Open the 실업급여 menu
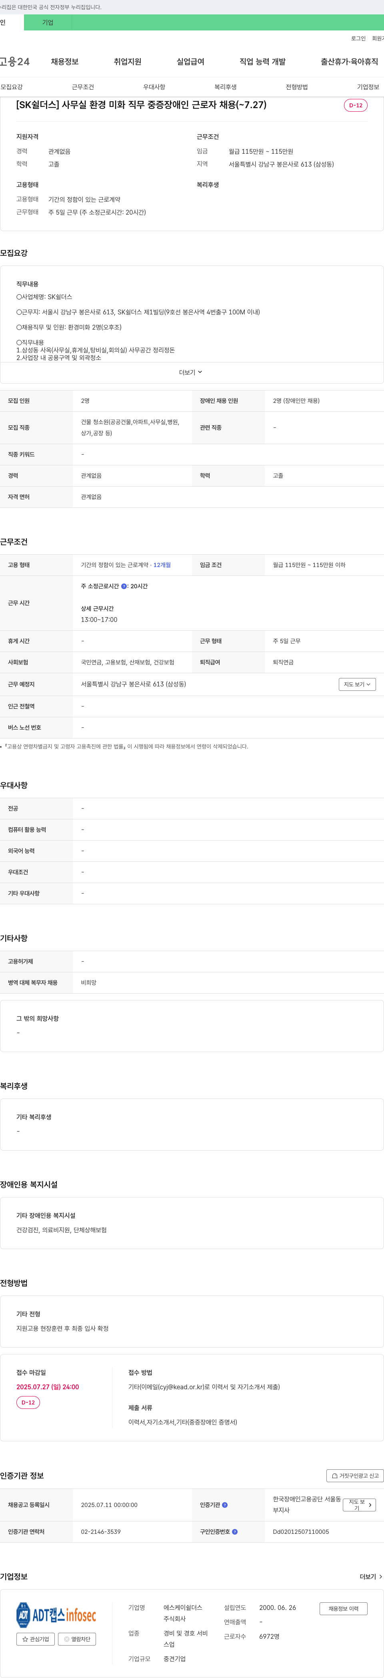The height and width of the screenshot is (1678, 384). click(190, 62)
